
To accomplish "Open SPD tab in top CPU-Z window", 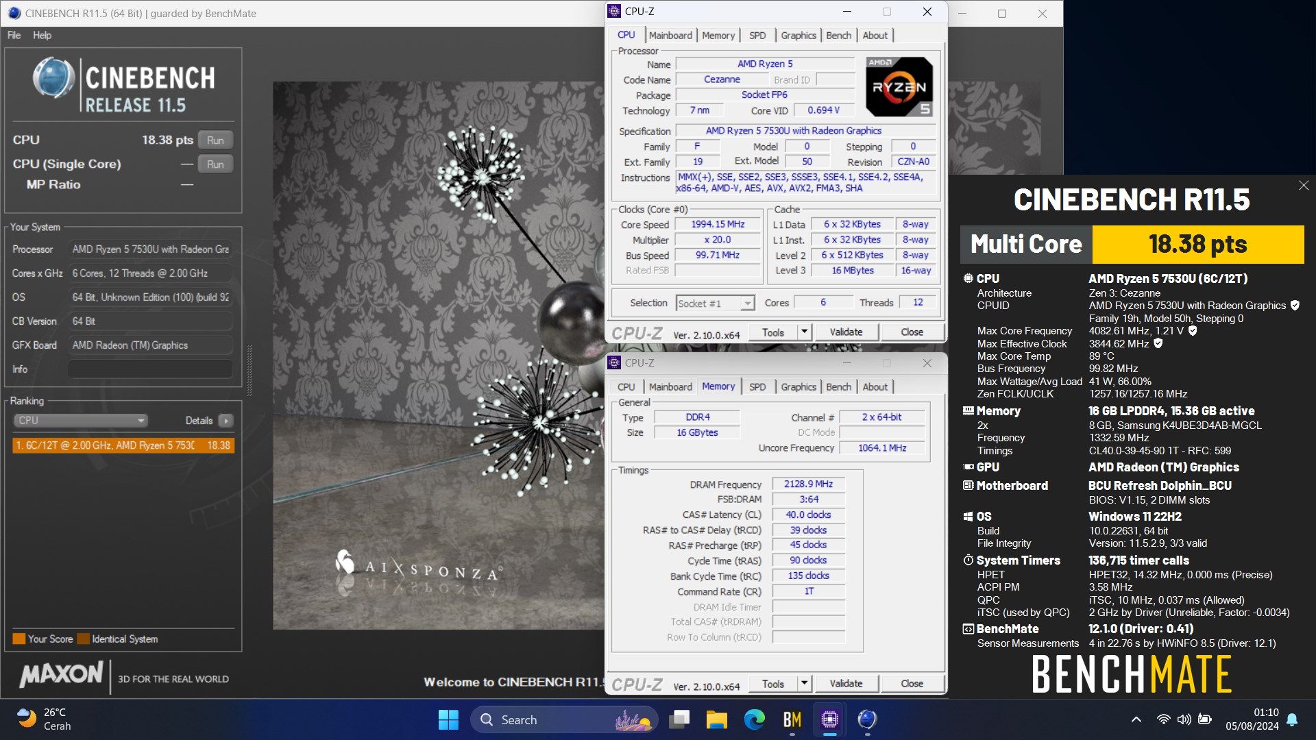I will (757, 36).
